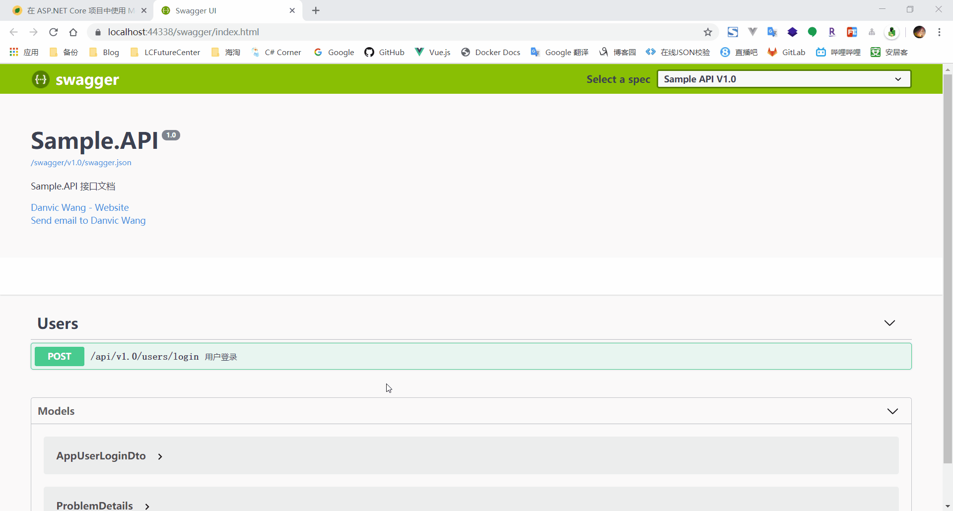Open the Google 翻译 bookmark
Viewport: 953px width, 511px height.
560,52
